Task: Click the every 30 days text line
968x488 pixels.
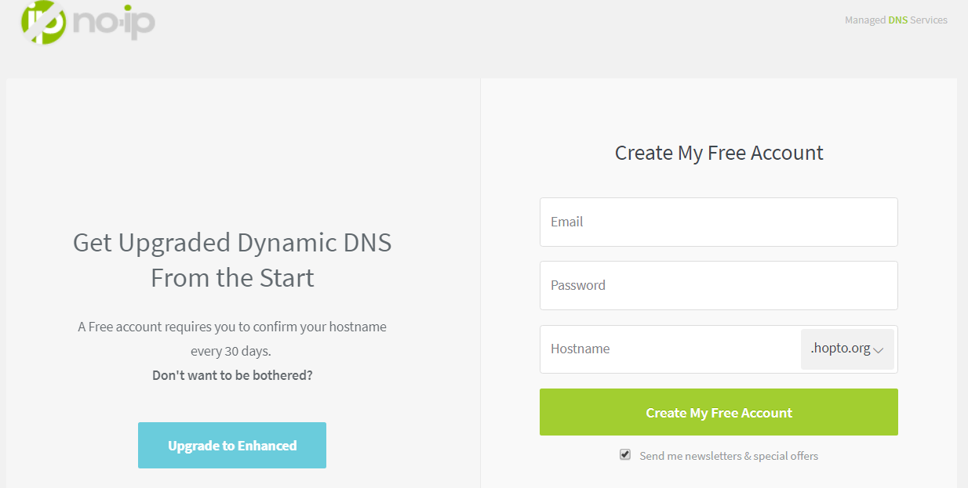Action: tap(232, 351)
